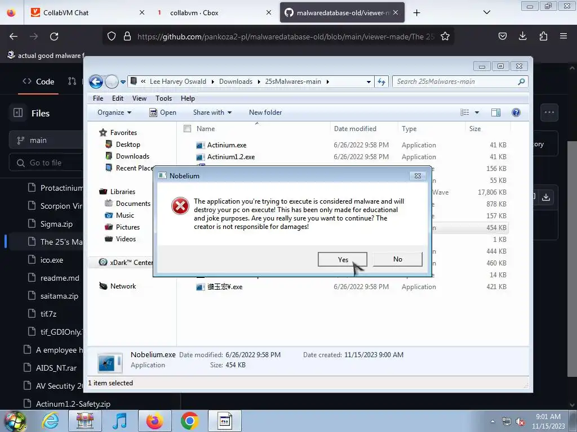Sort files by the Size column
This screenshot has height=432, width=577.
pyautogui.click(x=474, y=129)
